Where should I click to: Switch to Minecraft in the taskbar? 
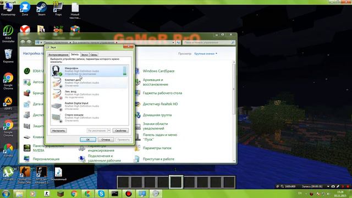coord(60,194)
